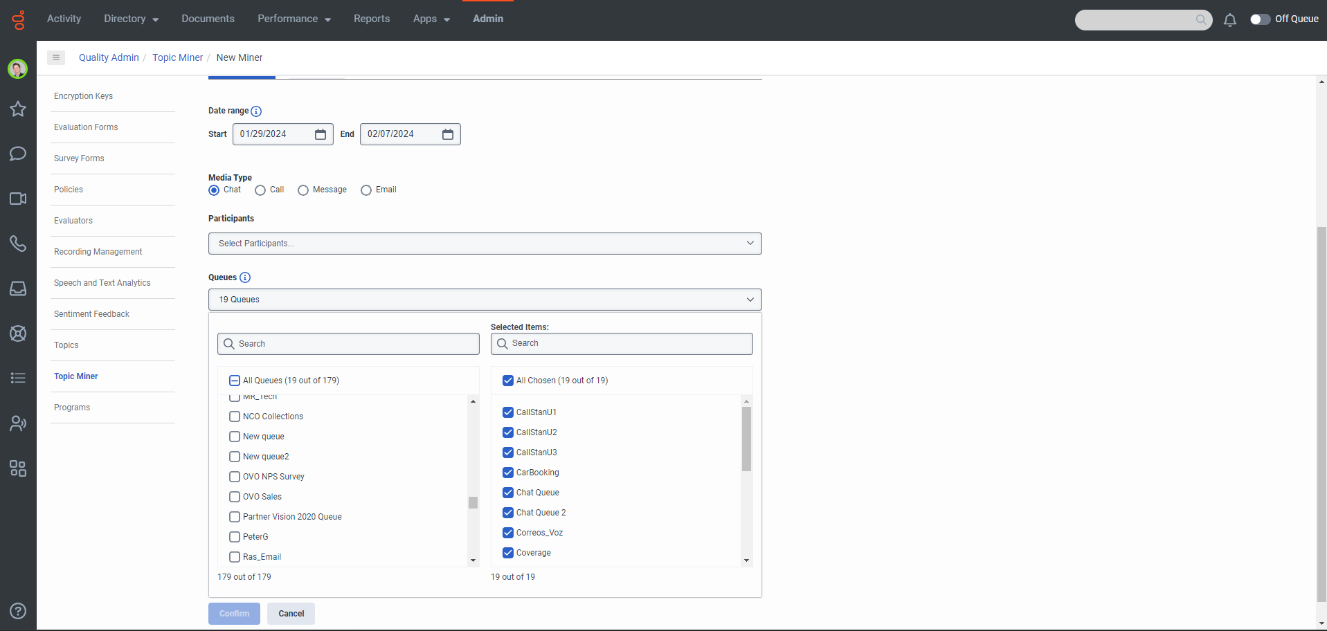Screen dimensions: 1327x631
Task: Check the OVO Sales queue checkbox
Action: [234, 497]
